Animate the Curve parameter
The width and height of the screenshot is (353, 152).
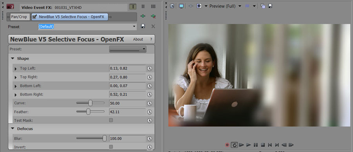(149, 103)
